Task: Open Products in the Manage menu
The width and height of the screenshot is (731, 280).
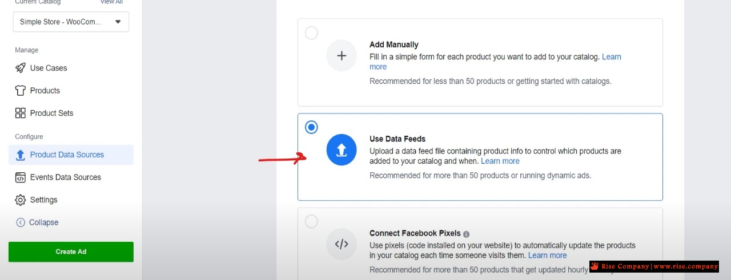Action: [x=45, y=91]
